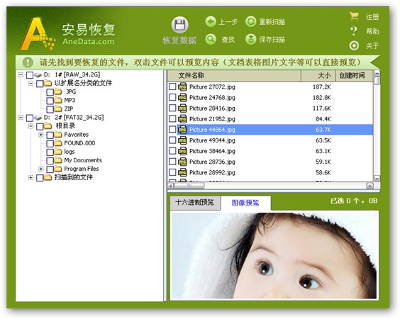Expand the Program Files folder

[x=40, y=169]
